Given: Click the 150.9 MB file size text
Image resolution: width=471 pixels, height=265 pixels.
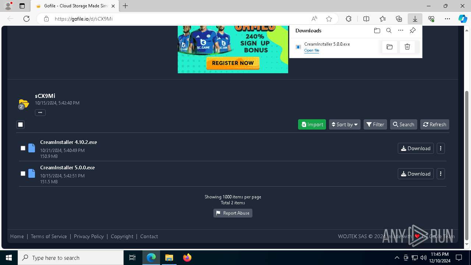Looking at the screenshot, I should pos(49,156).
